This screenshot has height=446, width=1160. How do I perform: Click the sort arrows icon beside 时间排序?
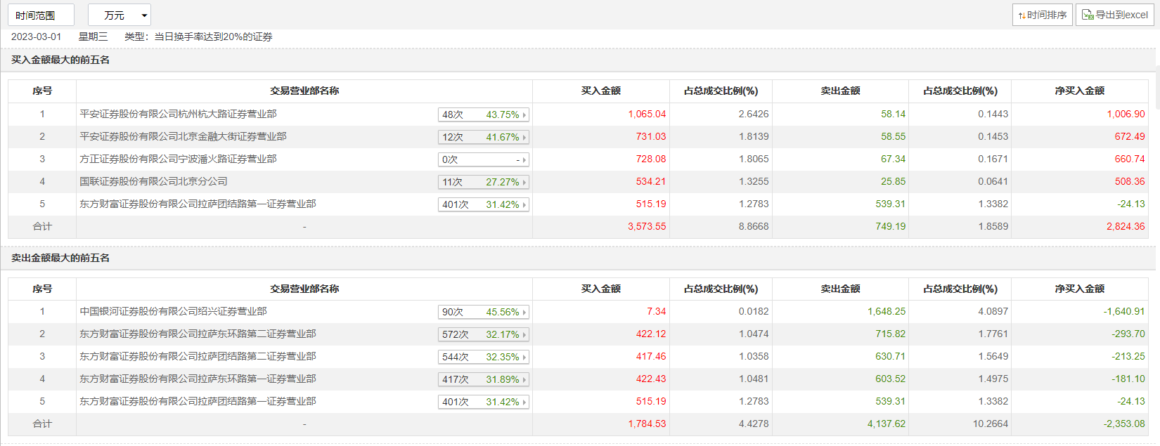pyautogui.click(x=1022, y=15)
